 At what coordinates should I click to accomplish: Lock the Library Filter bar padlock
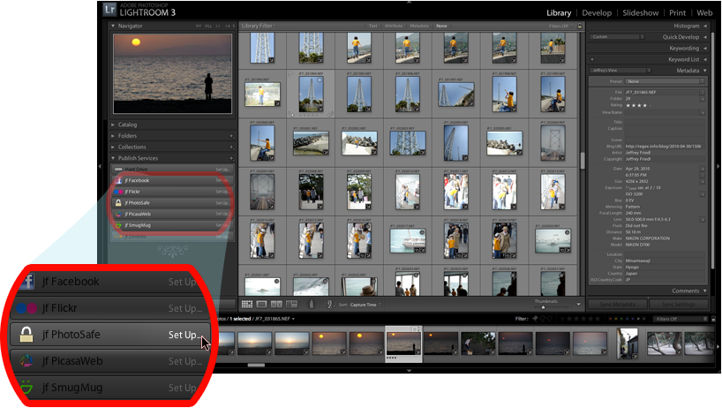click(x=580, y=26)
